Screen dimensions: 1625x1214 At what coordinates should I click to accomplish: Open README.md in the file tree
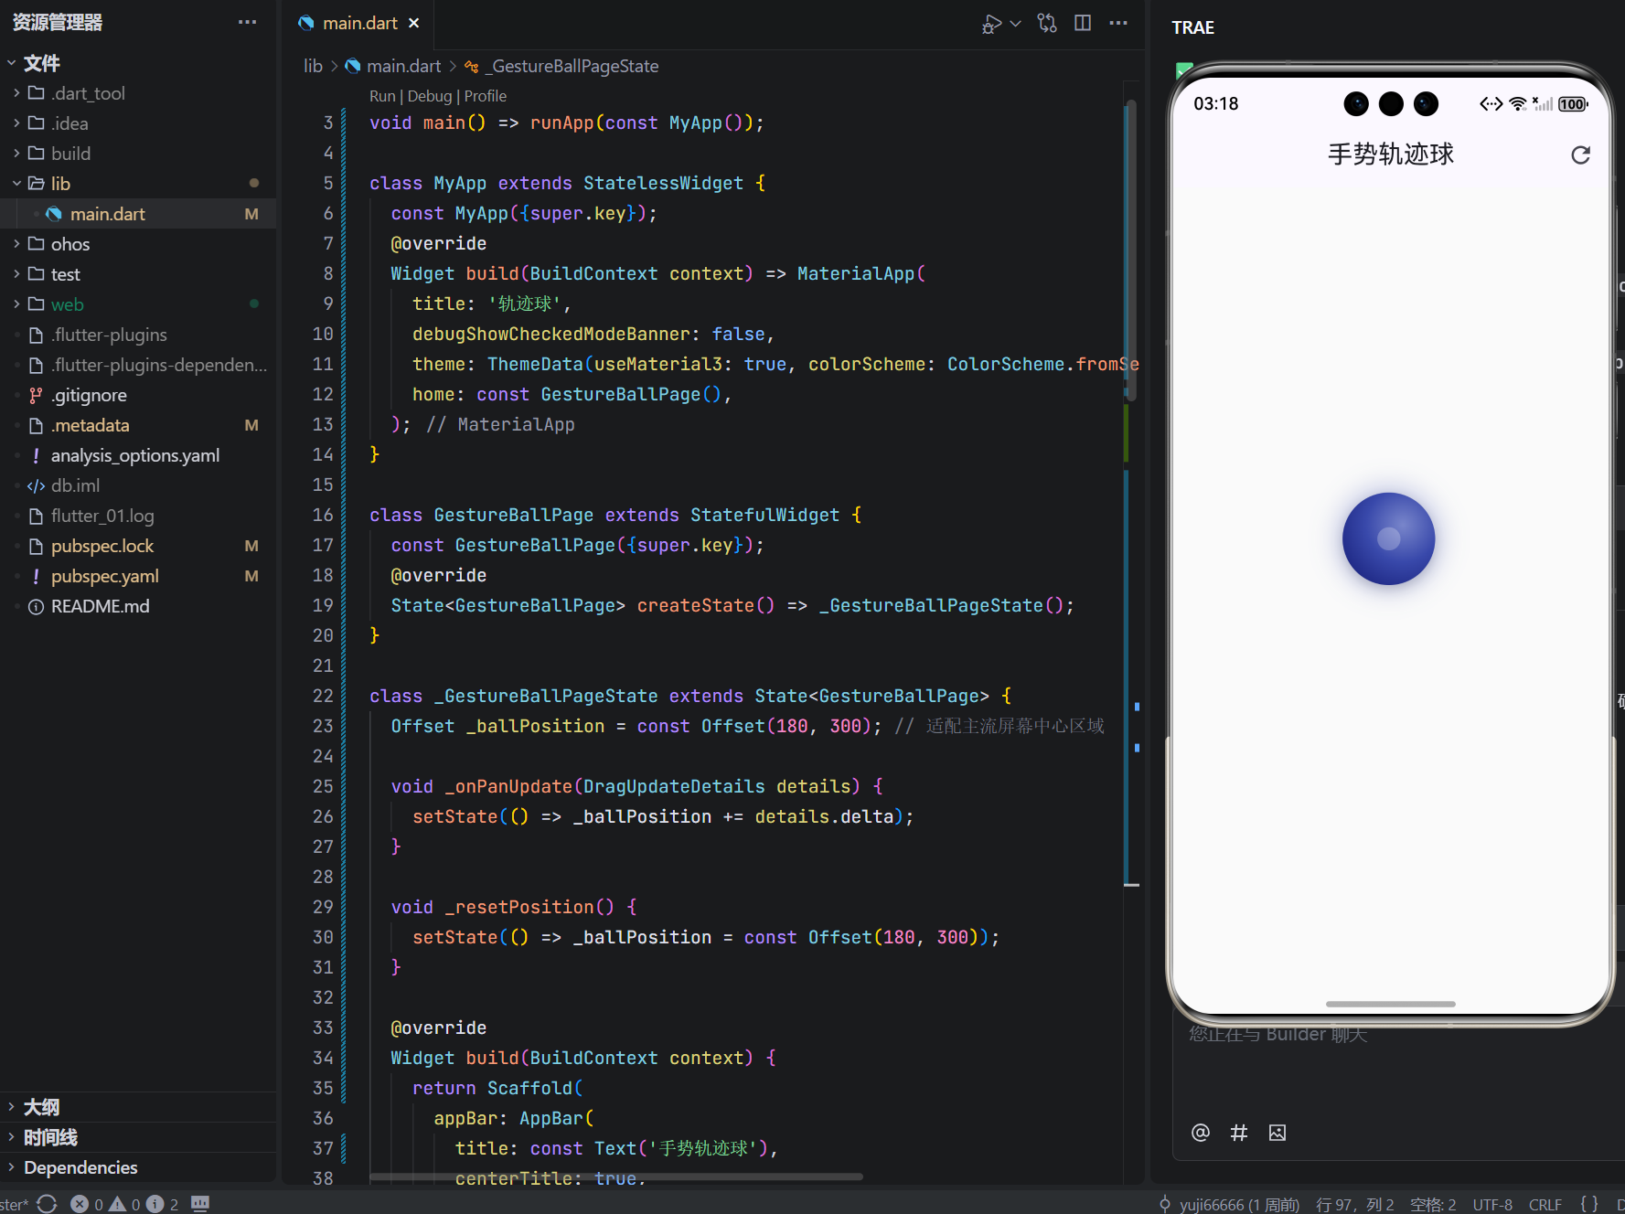137,606
